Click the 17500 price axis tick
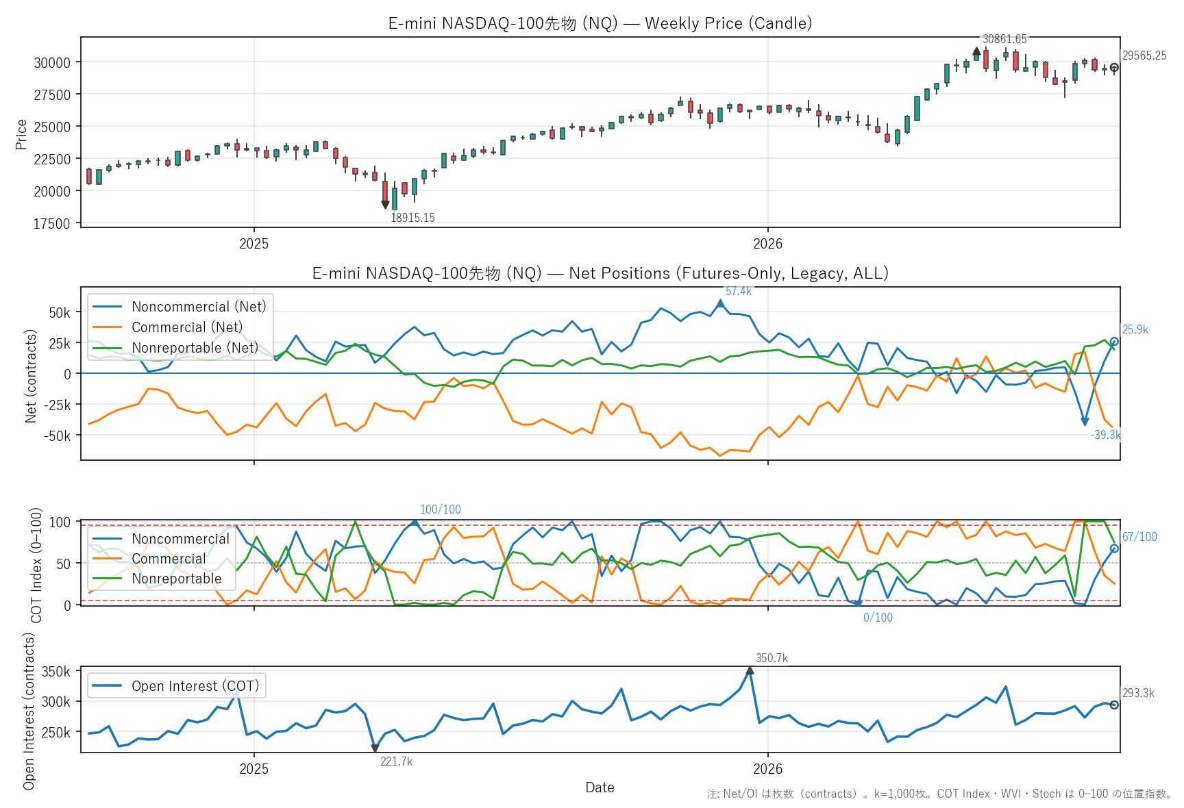Viewport: 1184px width, 808px height. point(52,223)
